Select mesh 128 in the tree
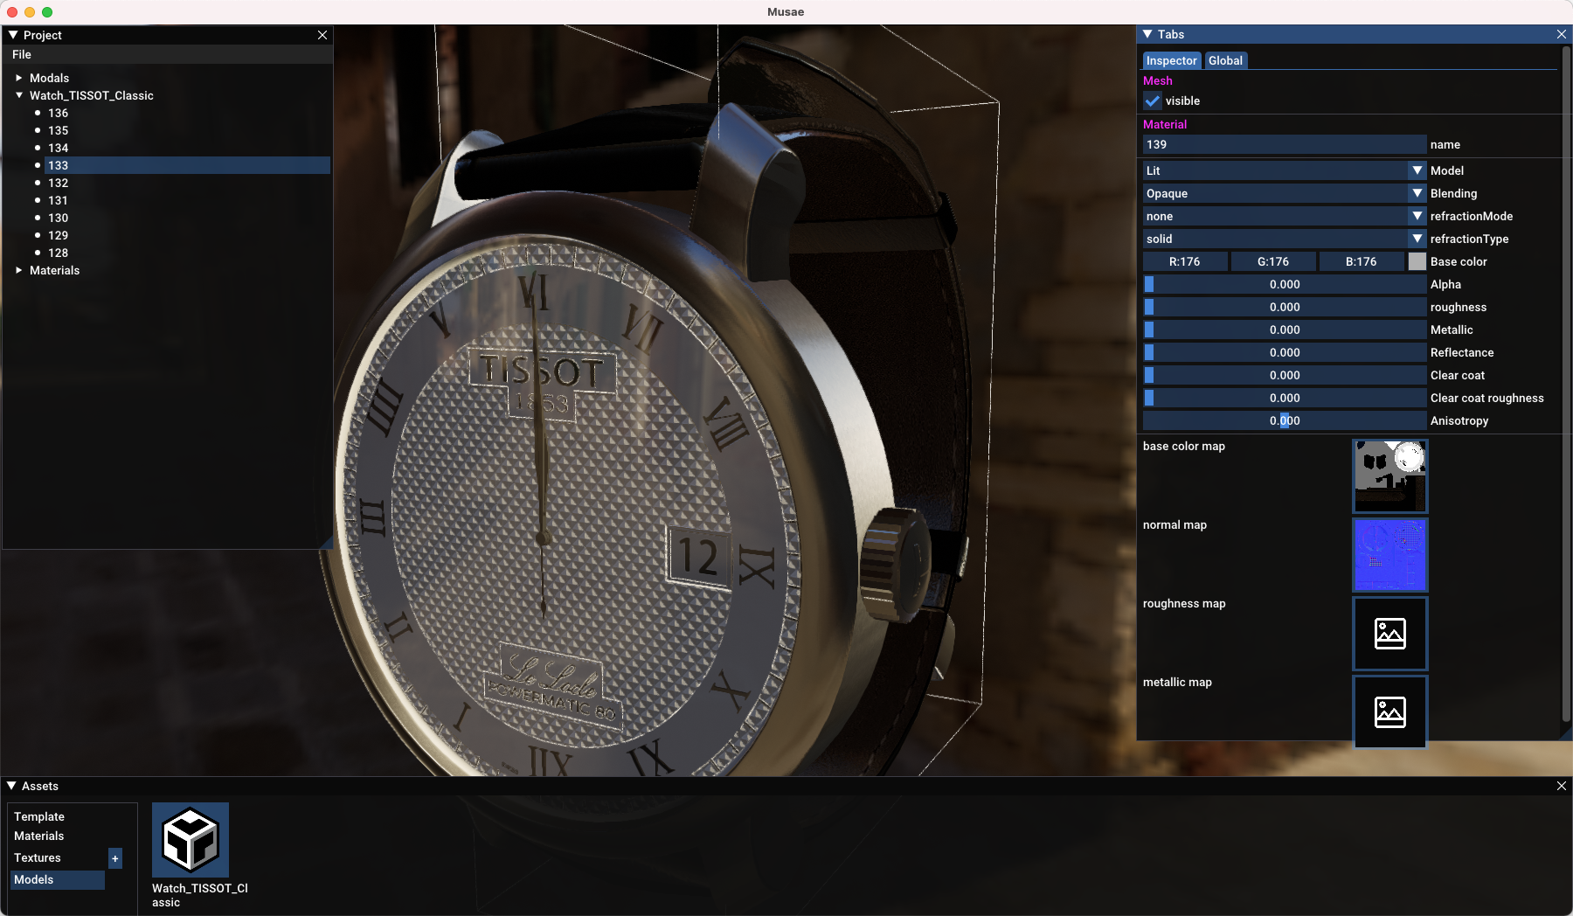This screenshot has height=916, width=1573. point(58,253)
